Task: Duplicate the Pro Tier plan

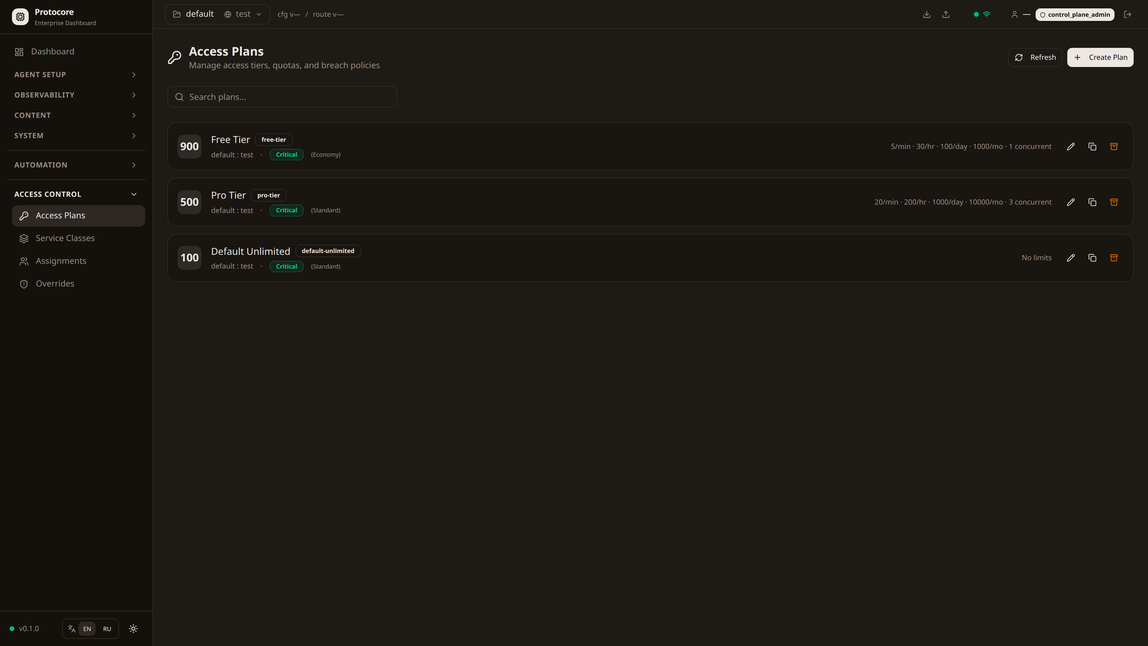Action: pyautogui.click(x=1092, y=202)
